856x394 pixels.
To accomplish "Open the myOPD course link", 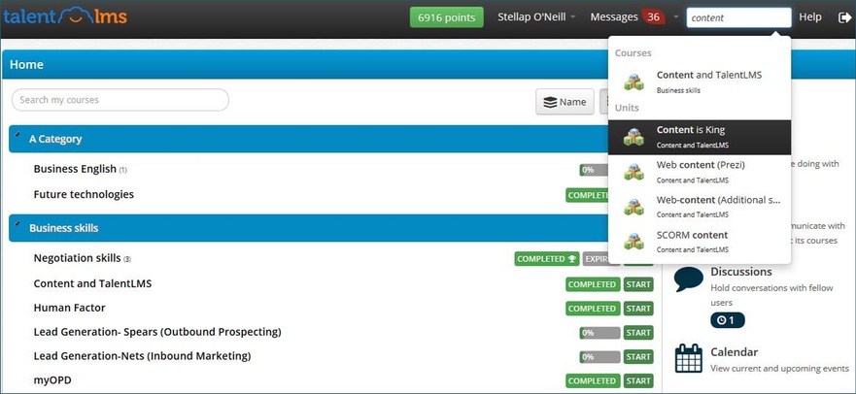I will (x=52, y=379).
